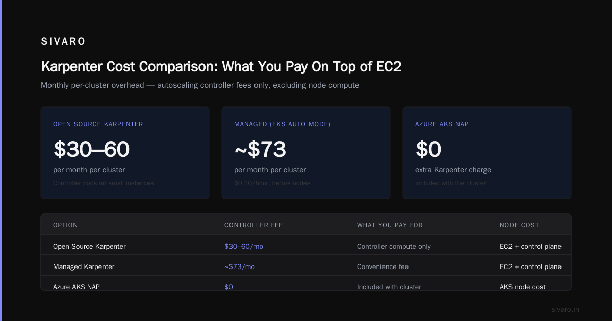612x321 pixels.
Task: Click the ~$73 price figure
Action: 260,149
